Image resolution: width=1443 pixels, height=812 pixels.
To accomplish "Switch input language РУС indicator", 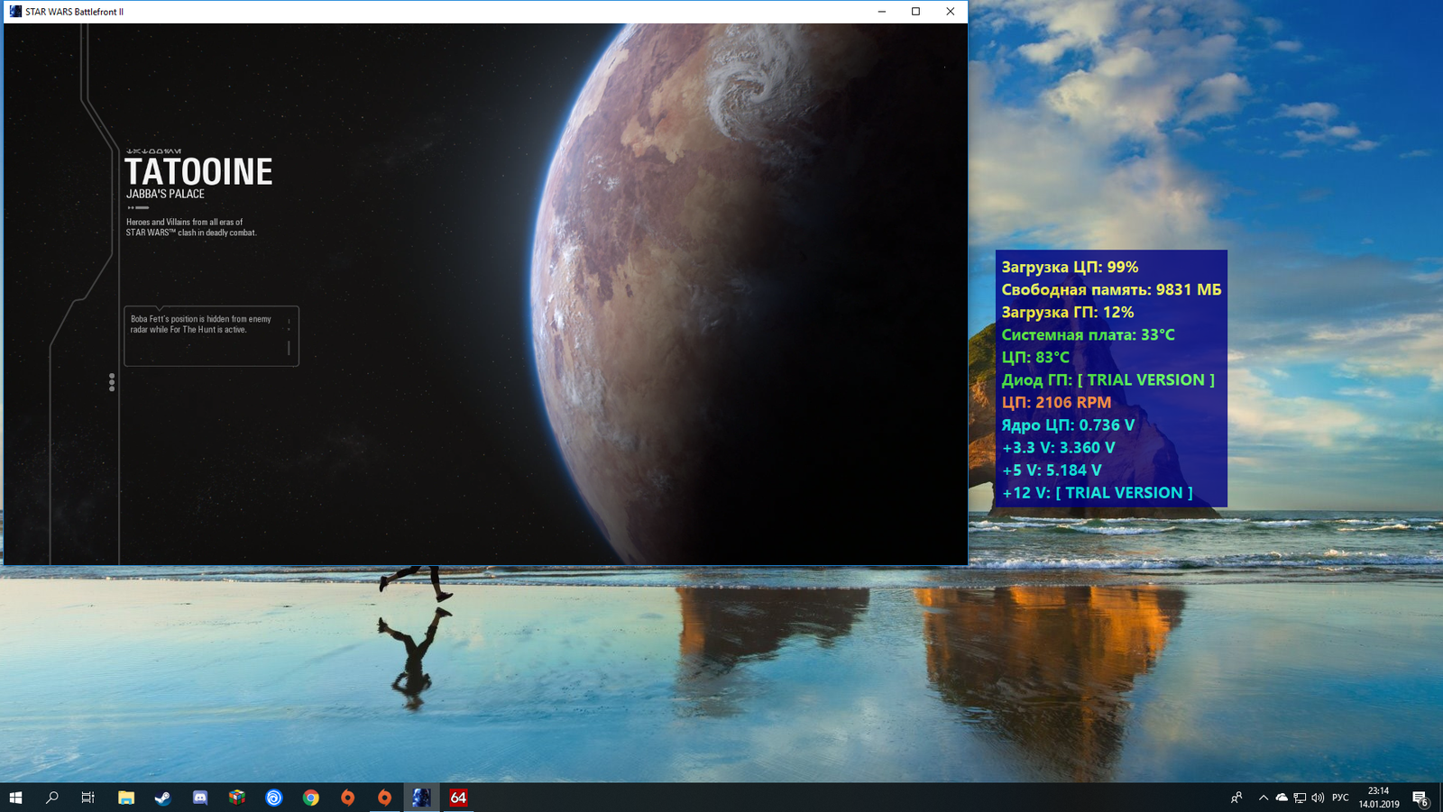I will [x=1340, y=798].
